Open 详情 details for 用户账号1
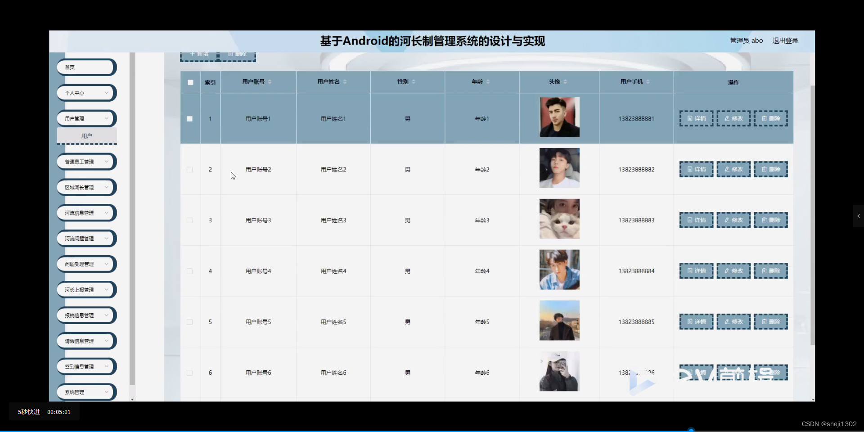Viewport: 864px width, 432px height. 696,118
